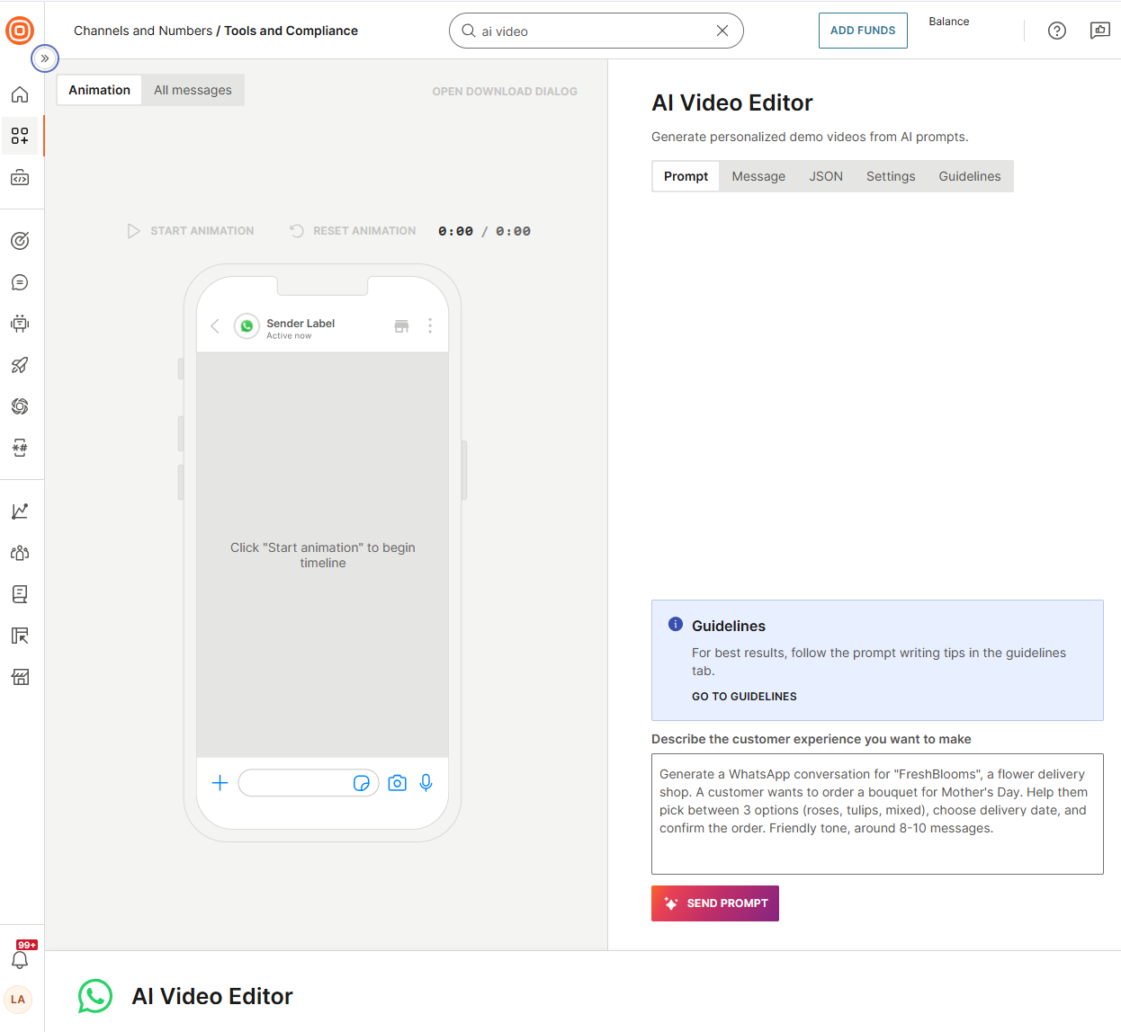Click the microphone icon in the chat input

tap(426, 783)
